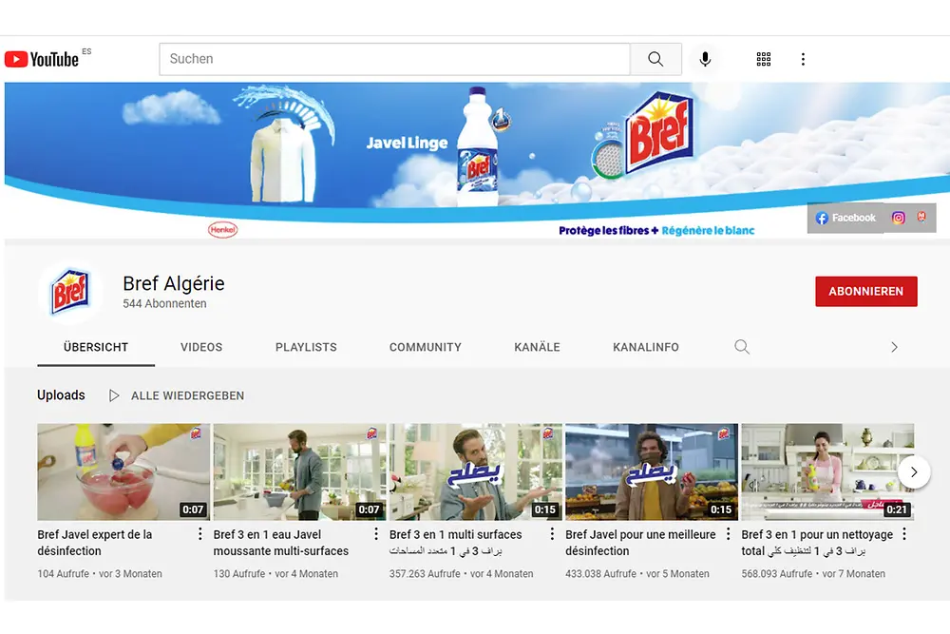Open title 'Bref Javel expert de la désinfection'
Screen dimensions: 950x634
point(95,543)
